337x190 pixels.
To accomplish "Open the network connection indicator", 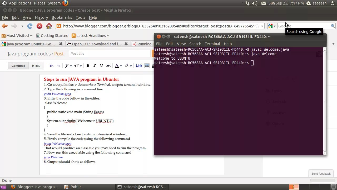I will [x=247, y=3].
